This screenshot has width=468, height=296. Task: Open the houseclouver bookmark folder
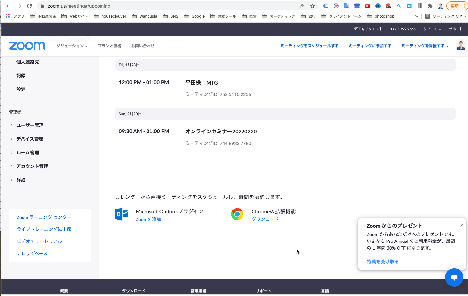110,16
